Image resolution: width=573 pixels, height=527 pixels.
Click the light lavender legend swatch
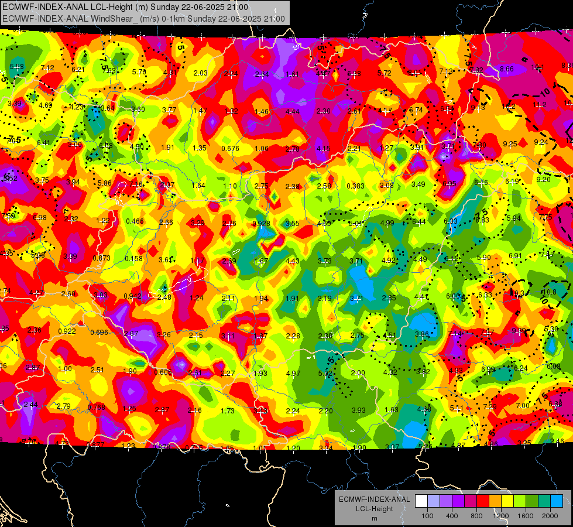pos(434,501)
